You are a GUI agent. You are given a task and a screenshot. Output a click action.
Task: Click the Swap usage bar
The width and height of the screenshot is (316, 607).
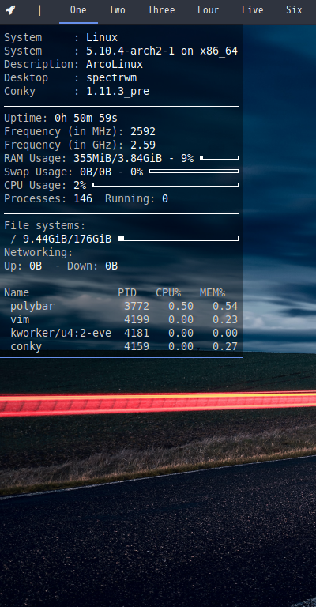click(194, 171)
